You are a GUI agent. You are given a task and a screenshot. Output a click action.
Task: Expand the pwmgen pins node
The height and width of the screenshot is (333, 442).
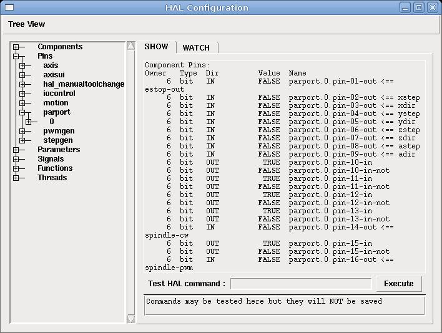click(22, 131)
